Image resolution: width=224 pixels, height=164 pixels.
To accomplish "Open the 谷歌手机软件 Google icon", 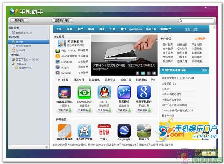I will pos(144,92).
